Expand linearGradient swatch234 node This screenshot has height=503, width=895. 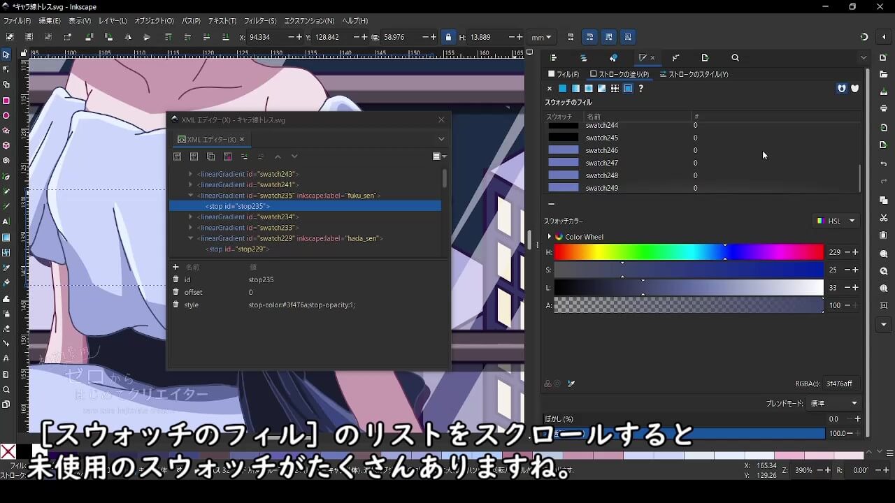tap(190, 217)
